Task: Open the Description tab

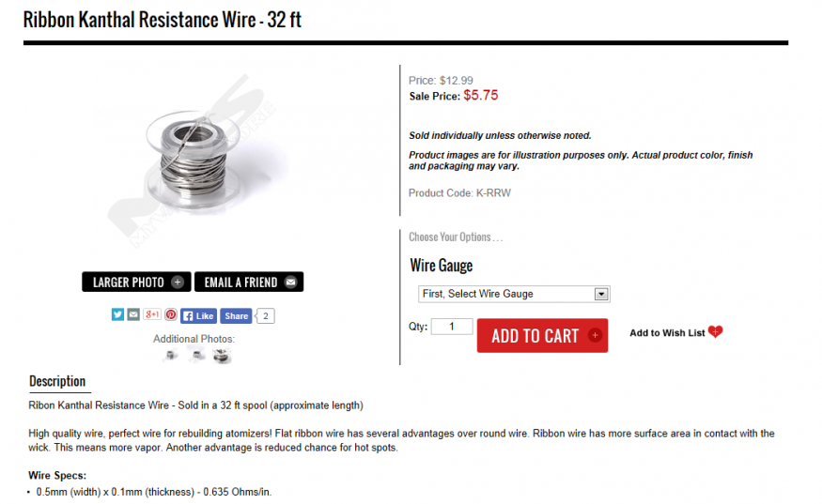Action: pos(57,381)
